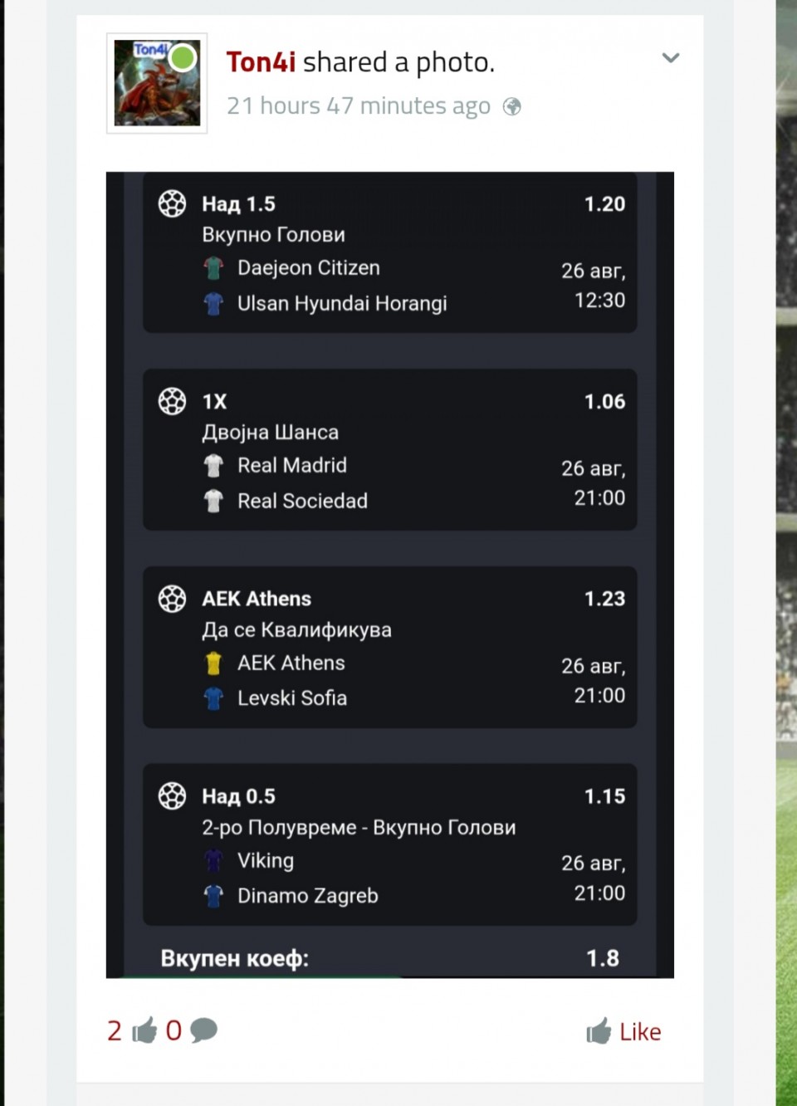Click soccer ball icon beside Над 1.5
Screen dimensions: 797x1106
click(173, 203)
